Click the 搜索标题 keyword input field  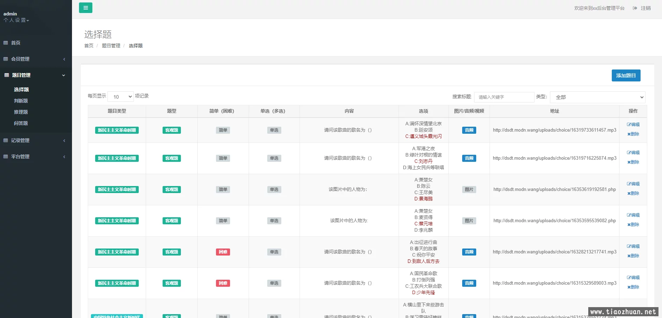(x=504, y=97)
